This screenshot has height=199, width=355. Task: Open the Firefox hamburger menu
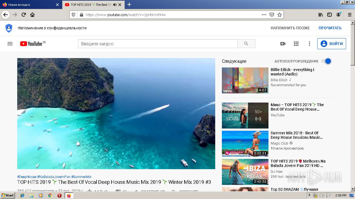(x=349, y=15)
